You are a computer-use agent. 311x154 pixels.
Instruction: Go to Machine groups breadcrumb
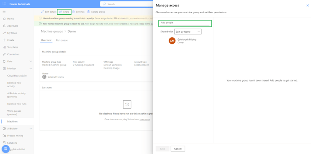point(52,32)
